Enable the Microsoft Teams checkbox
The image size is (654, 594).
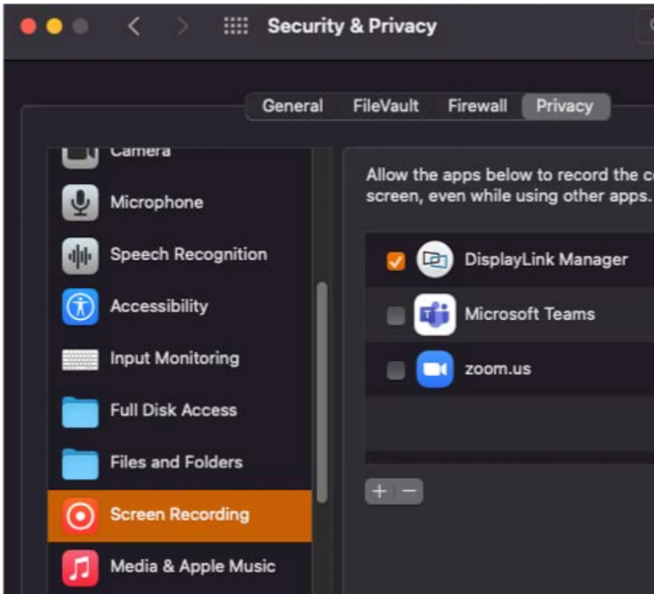click(396, 315)
